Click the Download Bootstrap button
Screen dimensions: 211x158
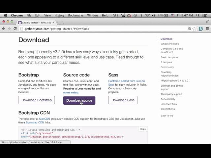[x=37, y=100]
